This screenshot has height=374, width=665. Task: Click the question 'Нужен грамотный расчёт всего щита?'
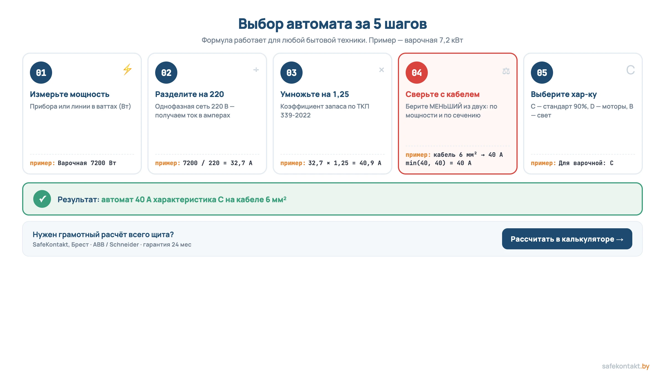tap(103, 235)
